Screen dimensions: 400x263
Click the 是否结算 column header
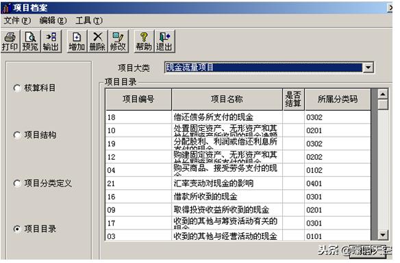pos(293,99)
